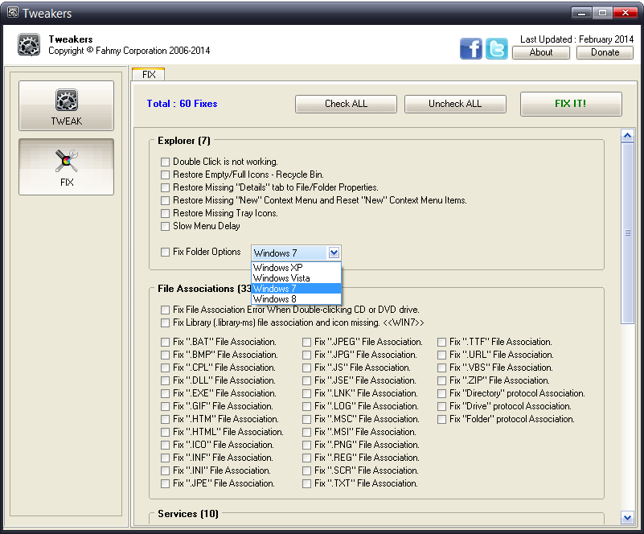Click the scrollbar down arrow

click(x=627, y=518)
